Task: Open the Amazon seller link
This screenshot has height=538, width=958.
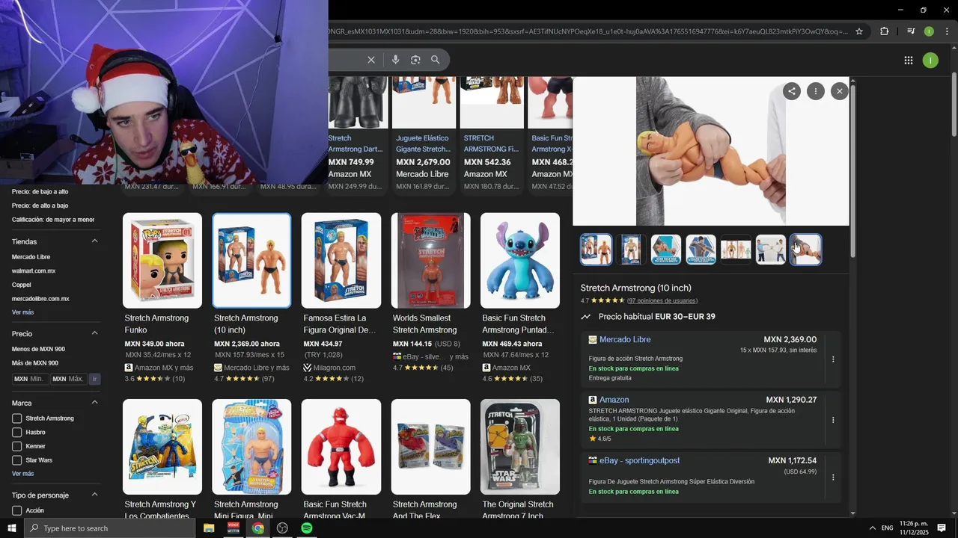Action: coord(614,400)
